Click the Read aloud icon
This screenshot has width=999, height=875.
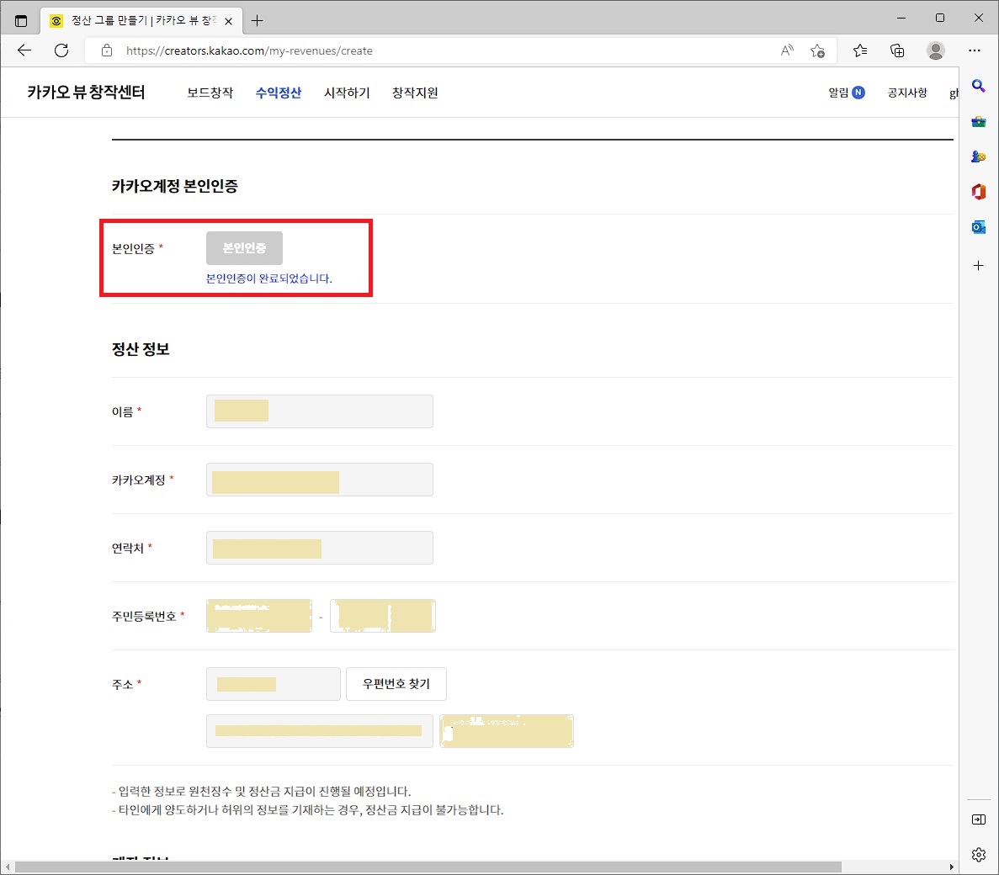click(x=787, y=50)
